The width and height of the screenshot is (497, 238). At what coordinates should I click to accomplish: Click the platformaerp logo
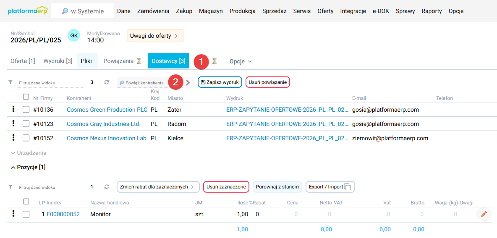(x=27, y=11)
